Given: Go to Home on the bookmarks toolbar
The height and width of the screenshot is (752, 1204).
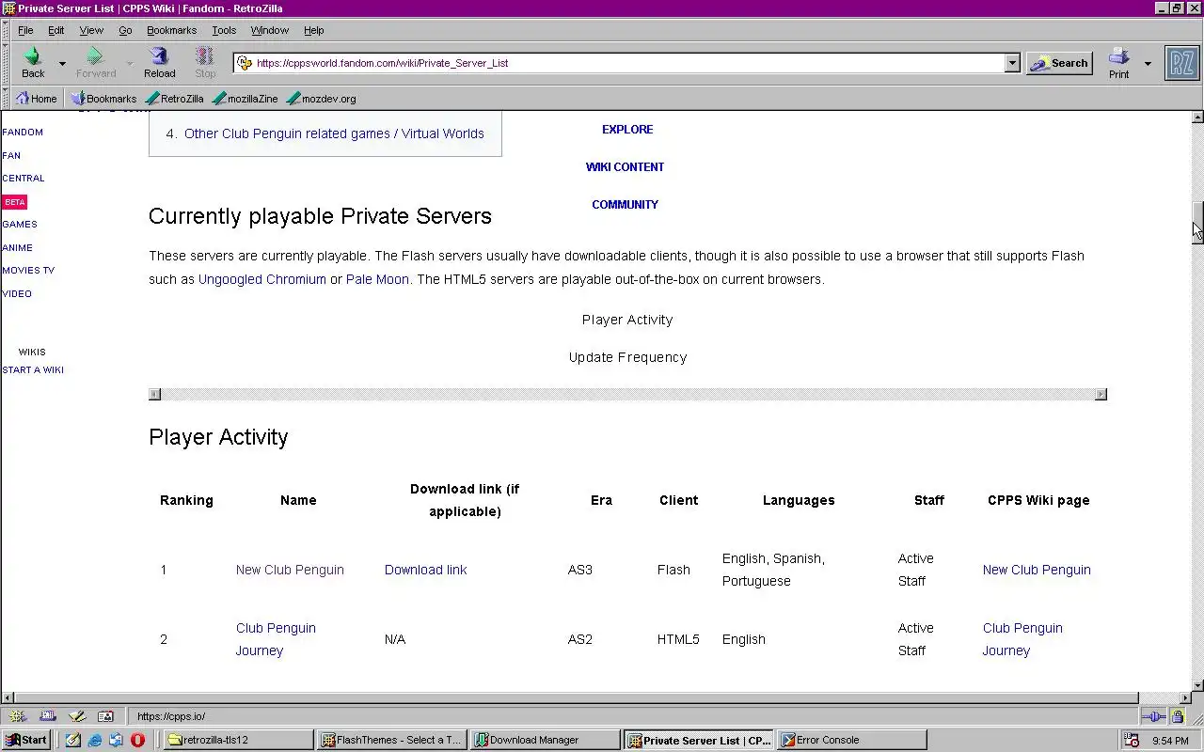Looking at the screenshot, I should [37, 98].
